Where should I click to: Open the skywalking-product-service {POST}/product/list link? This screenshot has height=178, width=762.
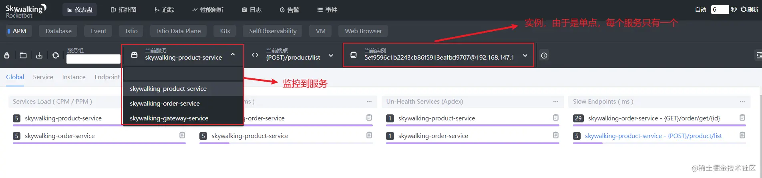tap(653, 136)
